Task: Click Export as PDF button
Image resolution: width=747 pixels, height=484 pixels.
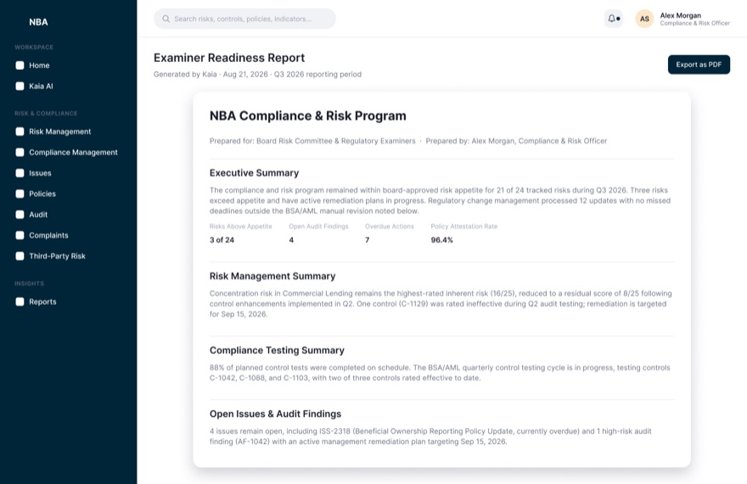Action: click(699, 65)
